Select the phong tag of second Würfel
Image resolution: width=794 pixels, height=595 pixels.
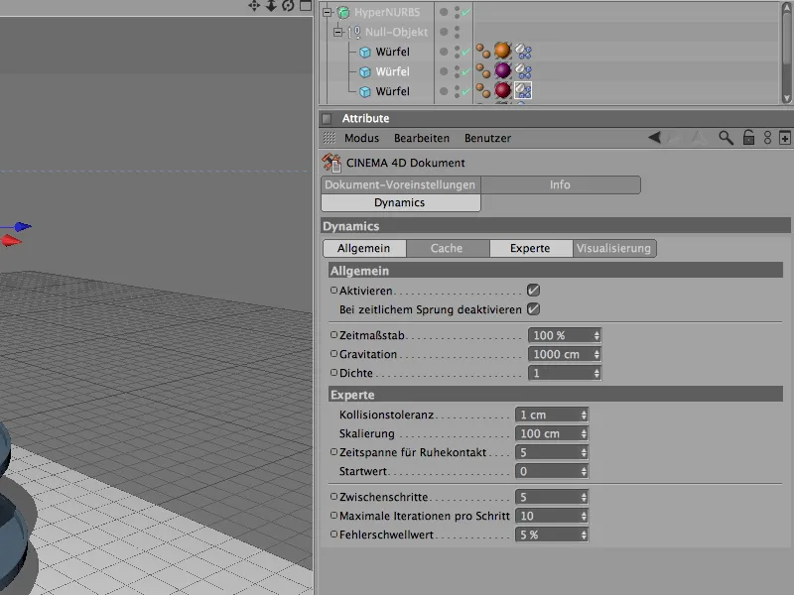pyautogui.click(x=483, y=70)
